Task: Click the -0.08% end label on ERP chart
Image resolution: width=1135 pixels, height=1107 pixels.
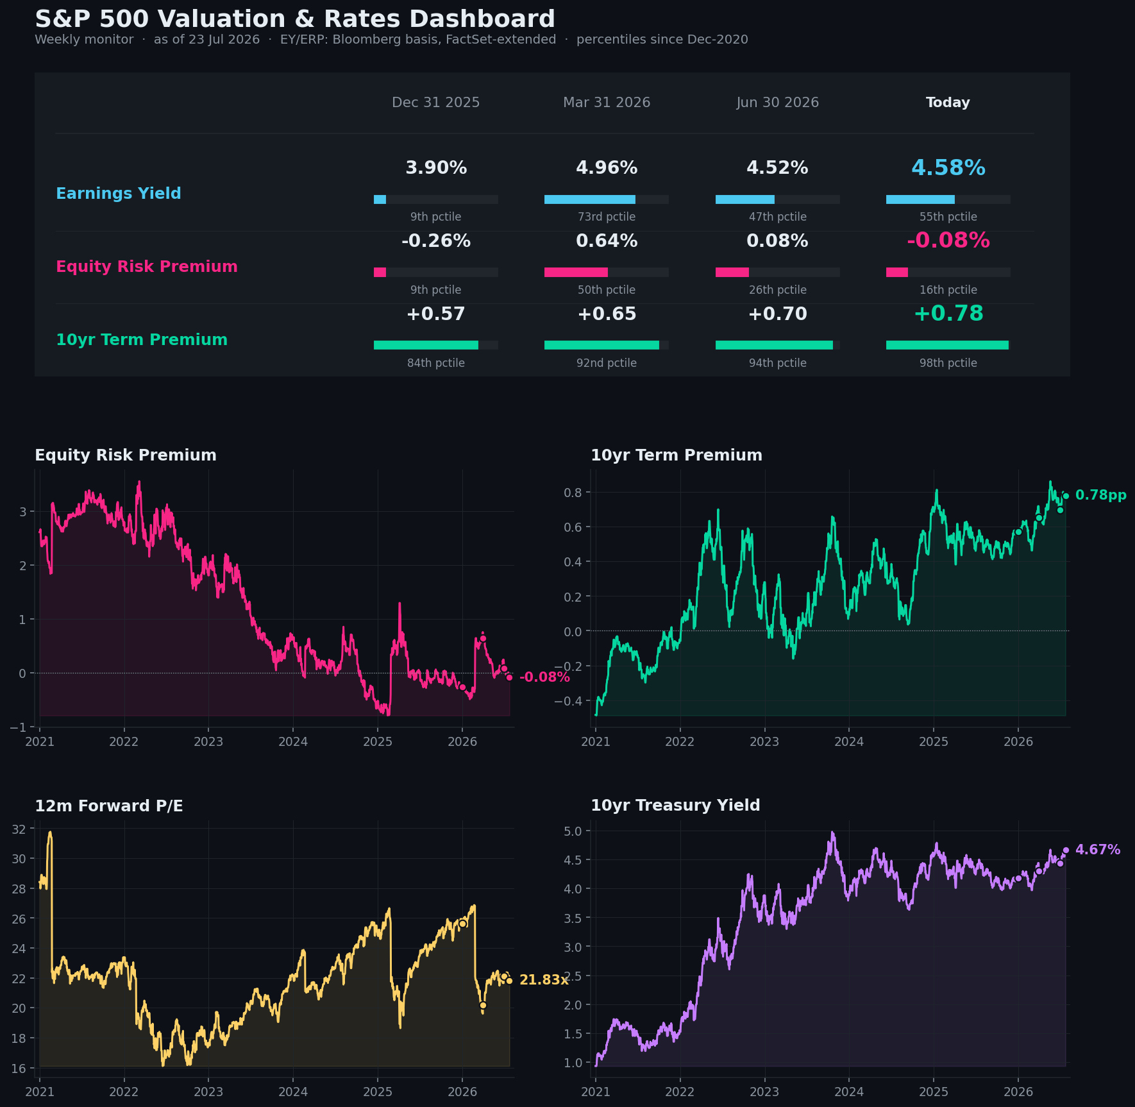Action: tap(544, 677)
